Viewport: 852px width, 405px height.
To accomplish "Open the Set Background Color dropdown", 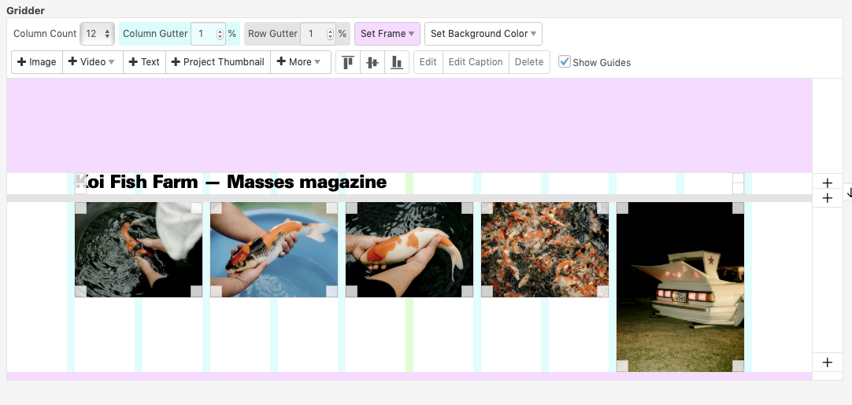I will click(483, 34).
